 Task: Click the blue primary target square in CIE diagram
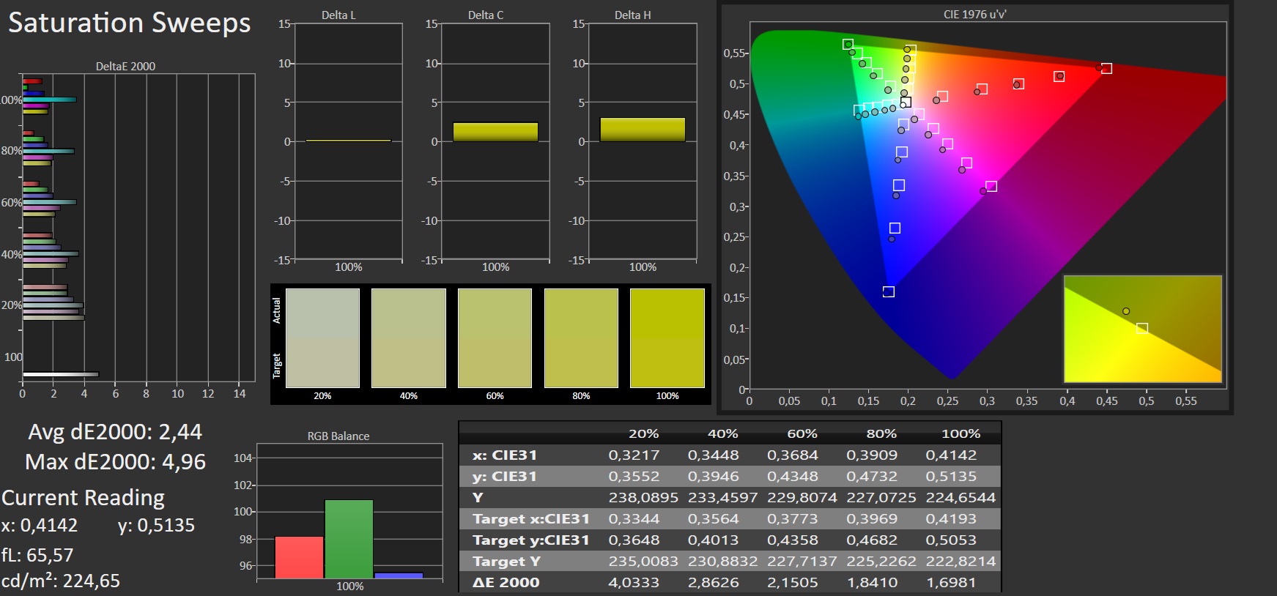(x=889, y=291)
